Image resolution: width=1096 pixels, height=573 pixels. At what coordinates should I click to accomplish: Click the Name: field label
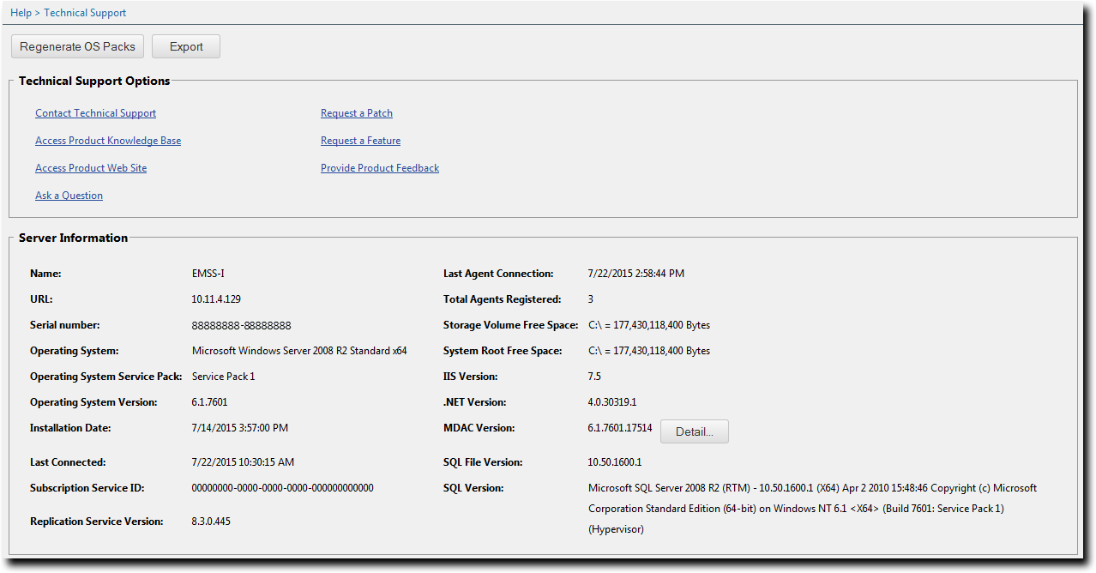(45, 274)
